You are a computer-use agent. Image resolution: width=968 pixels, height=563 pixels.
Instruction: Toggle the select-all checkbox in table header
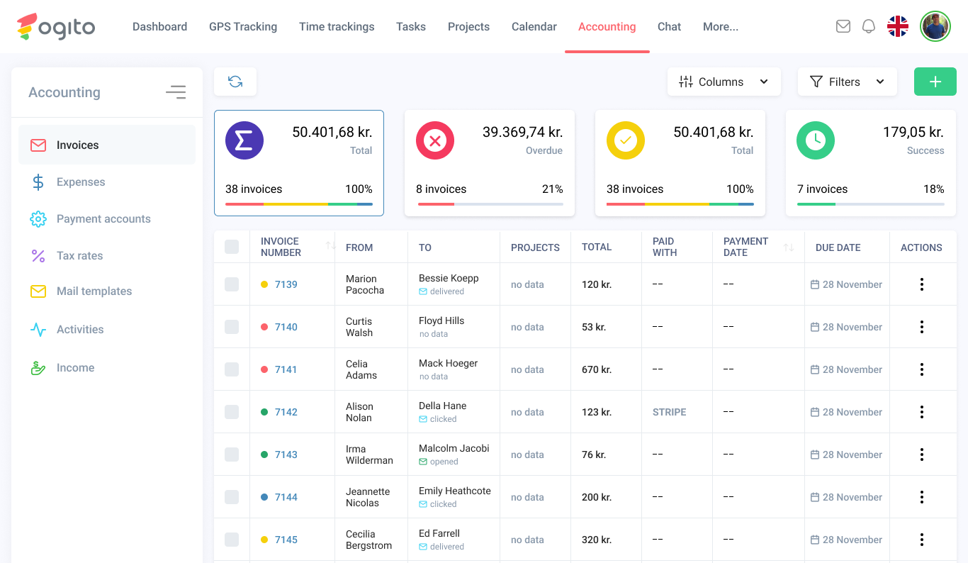(x=232, y=247)
